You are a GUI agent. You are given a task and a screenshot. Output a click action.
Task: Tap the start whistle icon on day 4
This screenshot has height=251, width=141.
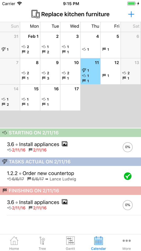pos(84,49)
